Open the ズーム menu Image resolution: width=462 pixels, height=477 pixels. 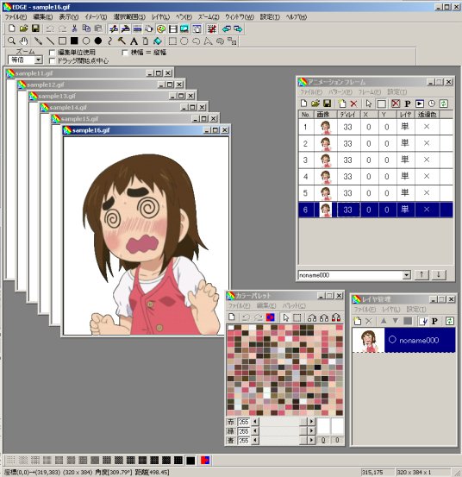point(209,17)
